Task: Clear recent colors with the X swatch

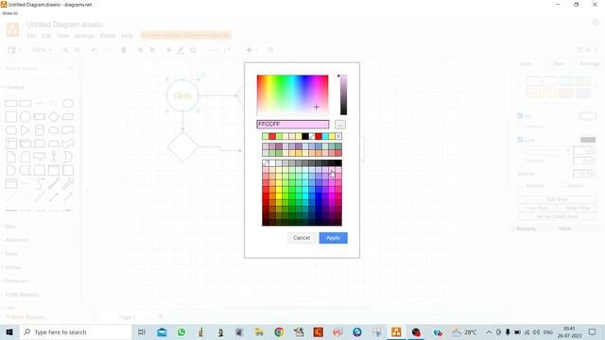Action: pos(338,136)
